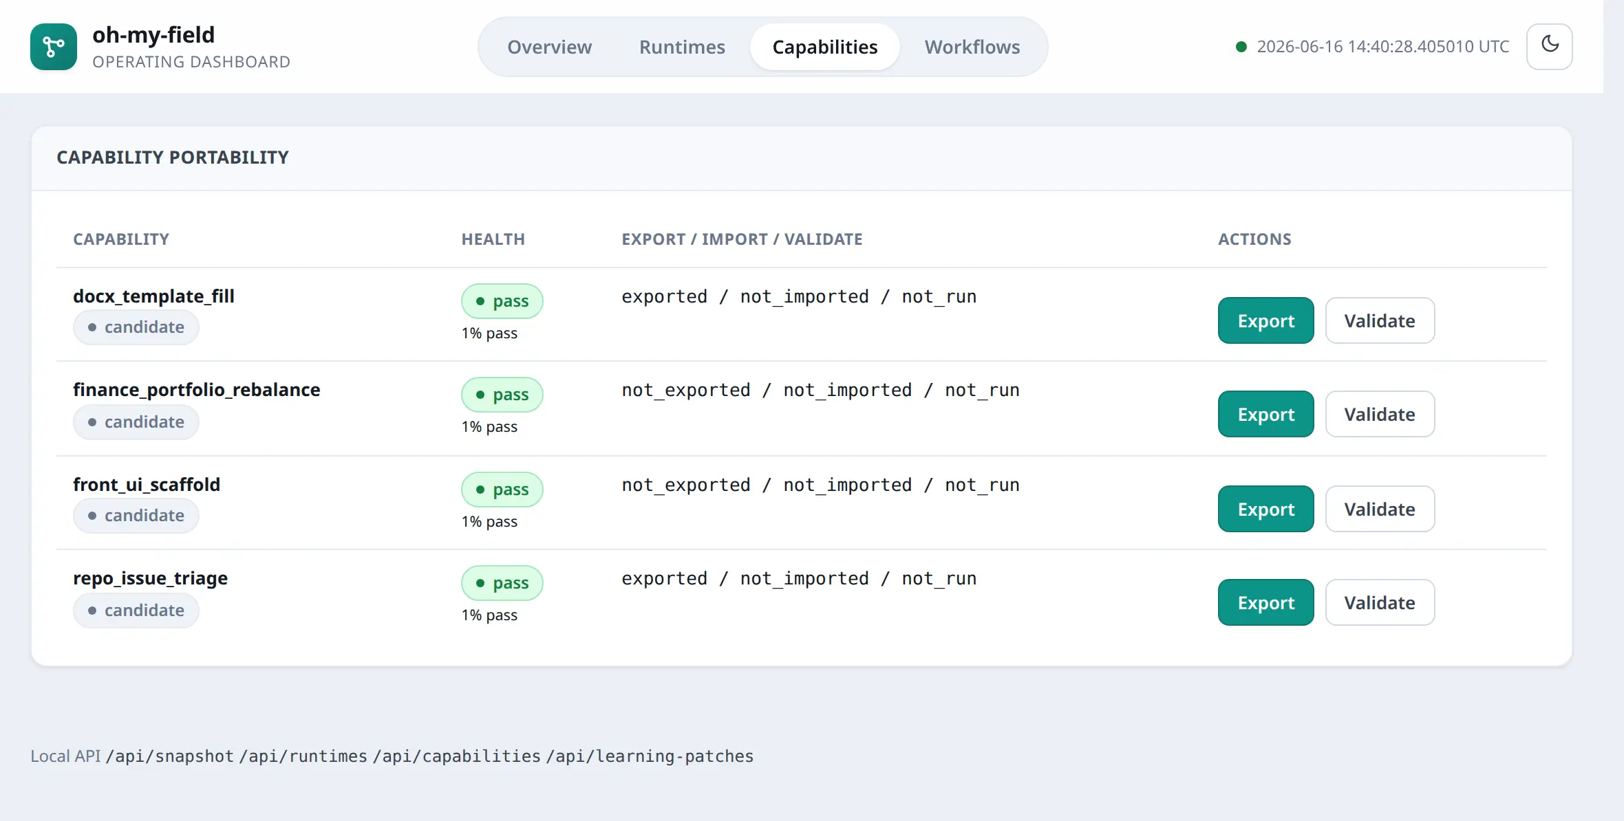The image size is (1624, 821).
Task: Click the oh-my-field title text
Action: [x=153, y=34]
